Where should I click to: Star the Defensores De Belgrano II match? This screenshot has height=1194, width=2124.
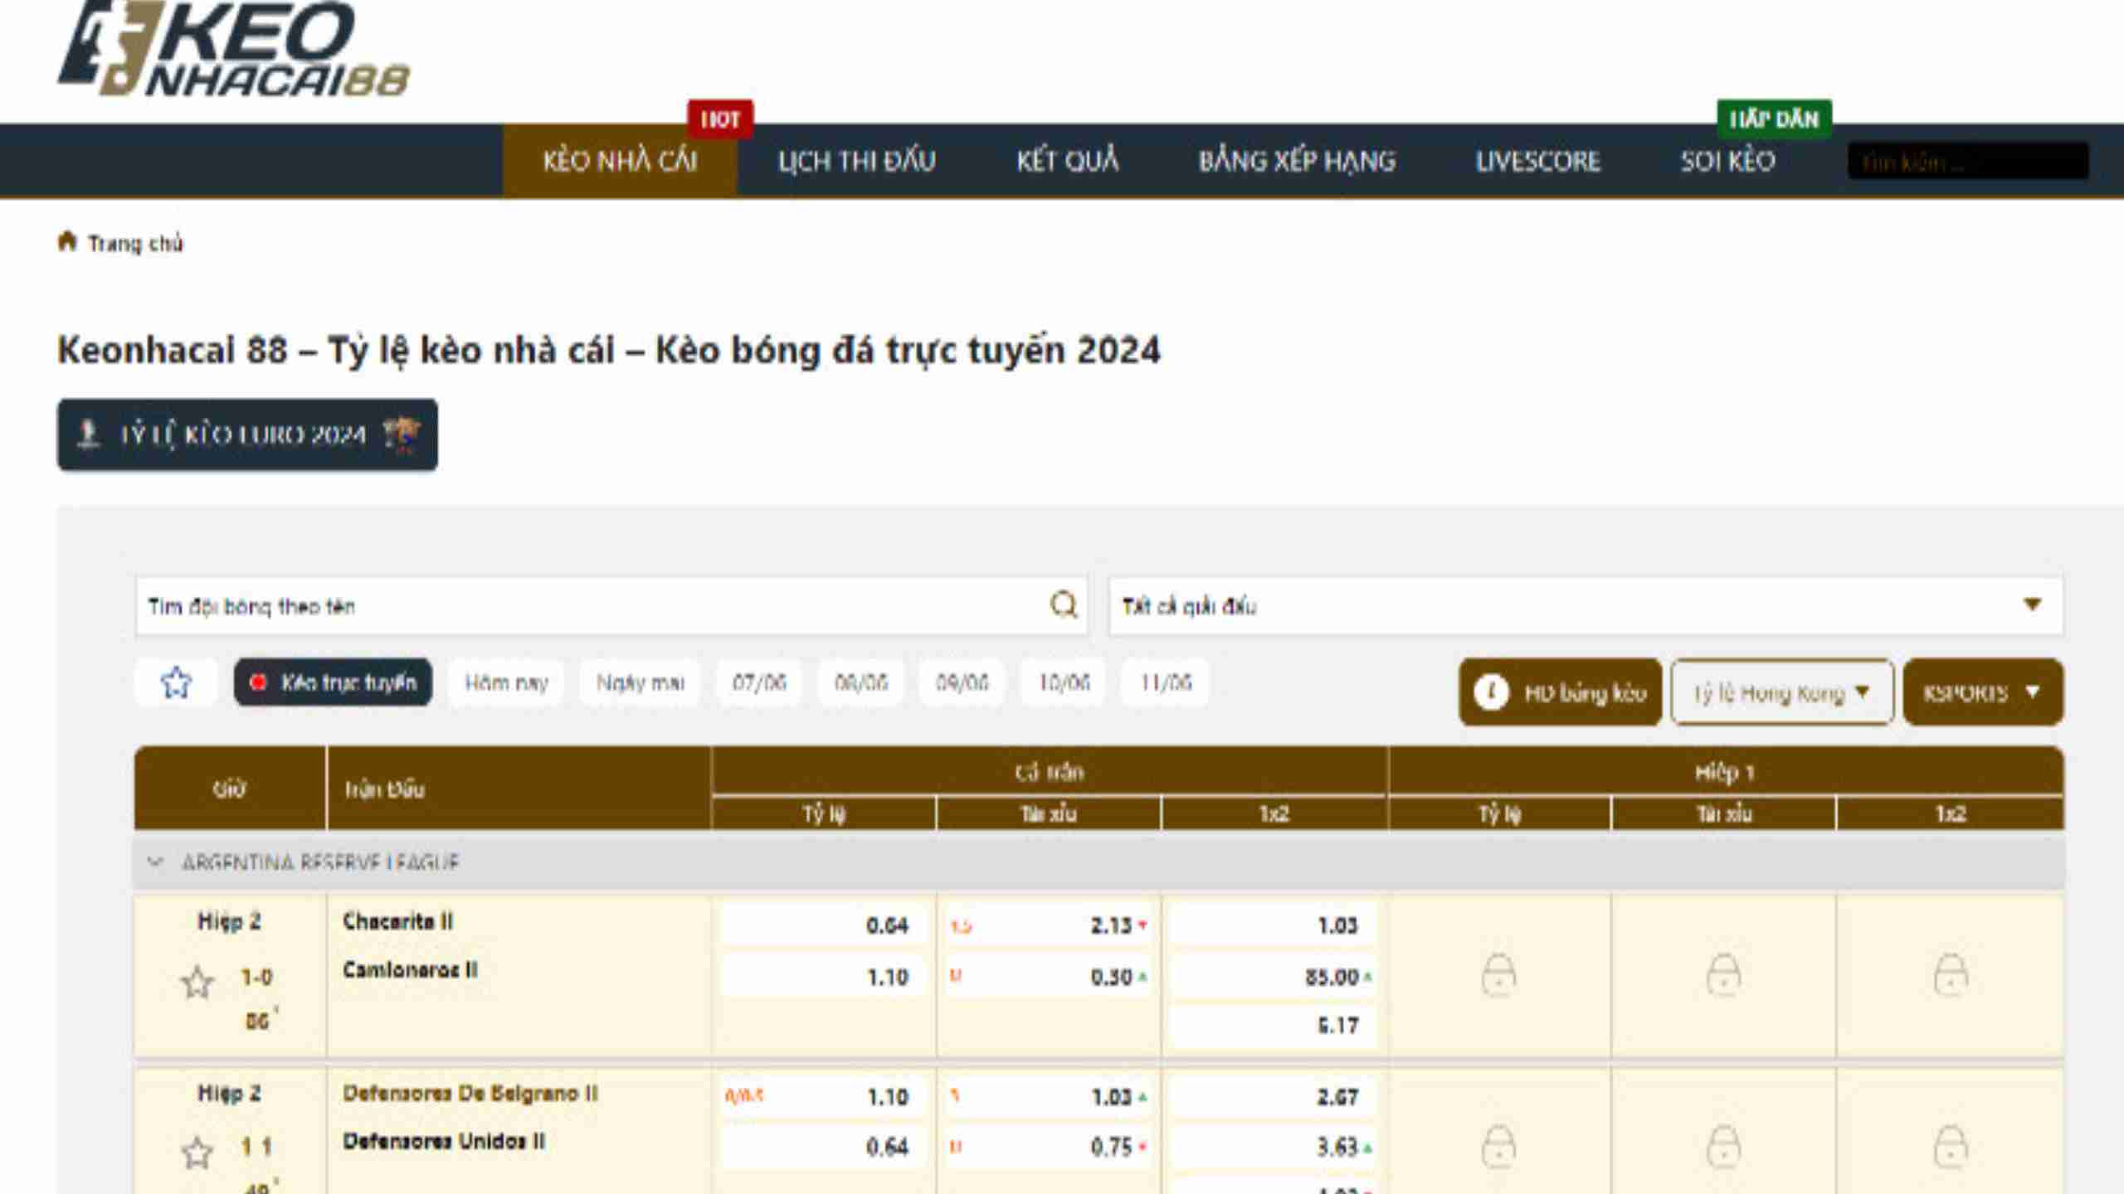[197, 1153]
